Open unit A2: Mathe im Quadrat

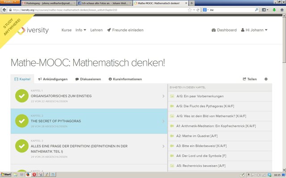[x=220, y=136]
